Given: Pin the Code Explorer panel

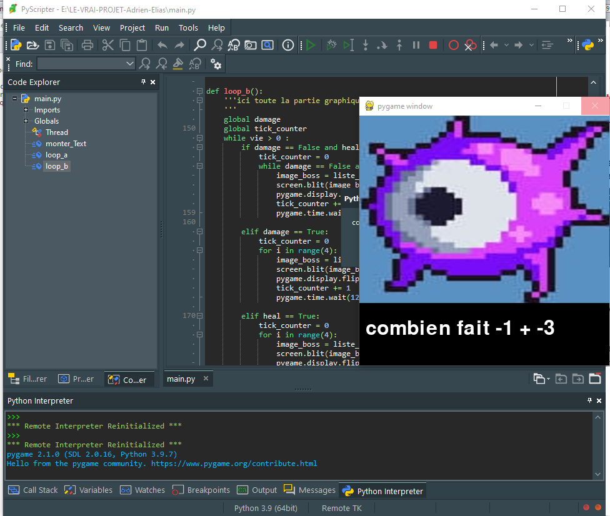Looking at the screenshot, I should 143,82.
